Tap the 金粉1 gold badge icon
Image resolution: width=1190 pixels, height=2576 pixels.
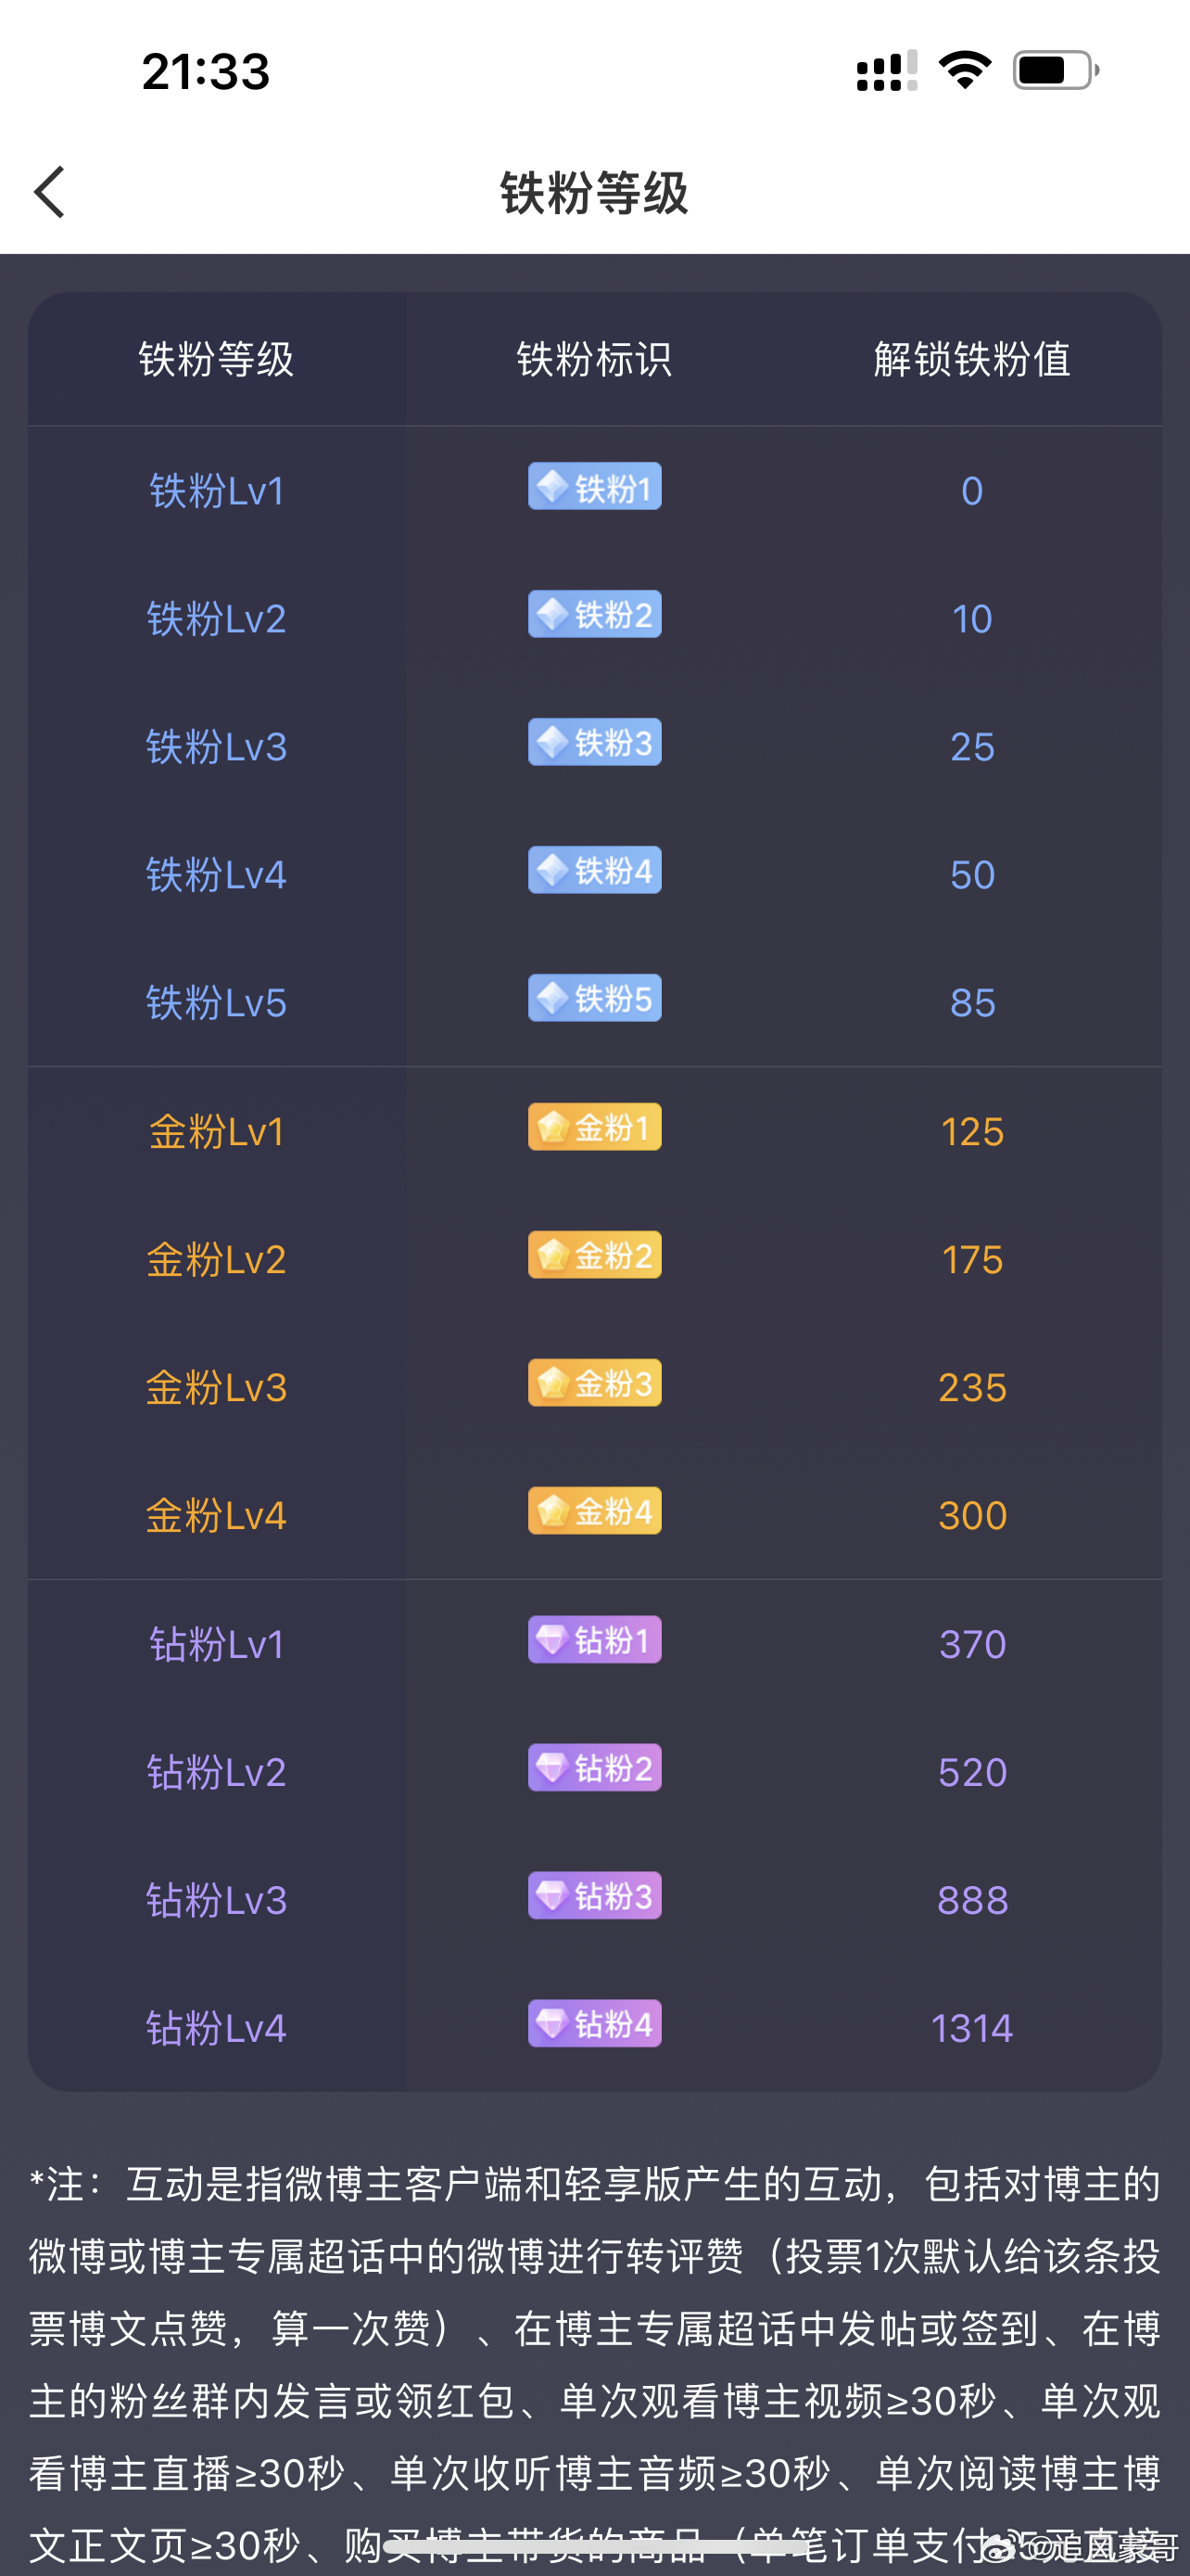(x=593, y=1127)
